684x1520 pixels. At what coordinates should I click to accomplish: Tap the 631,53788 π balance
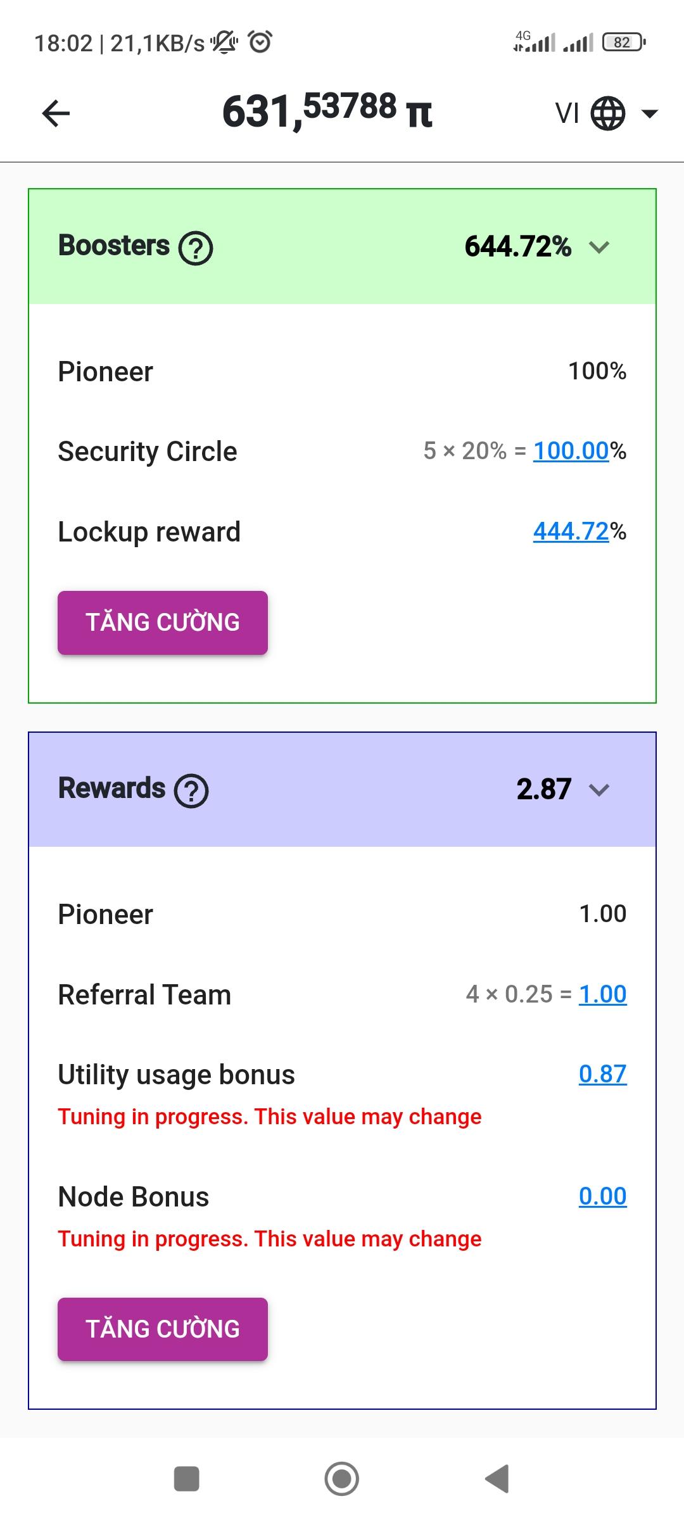(x=327, y=111)
